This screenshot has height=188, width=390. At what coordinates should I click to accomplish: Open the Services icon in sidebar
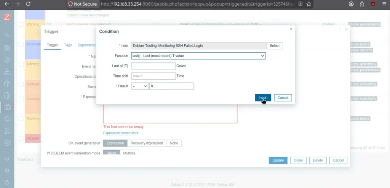(7, 72)
